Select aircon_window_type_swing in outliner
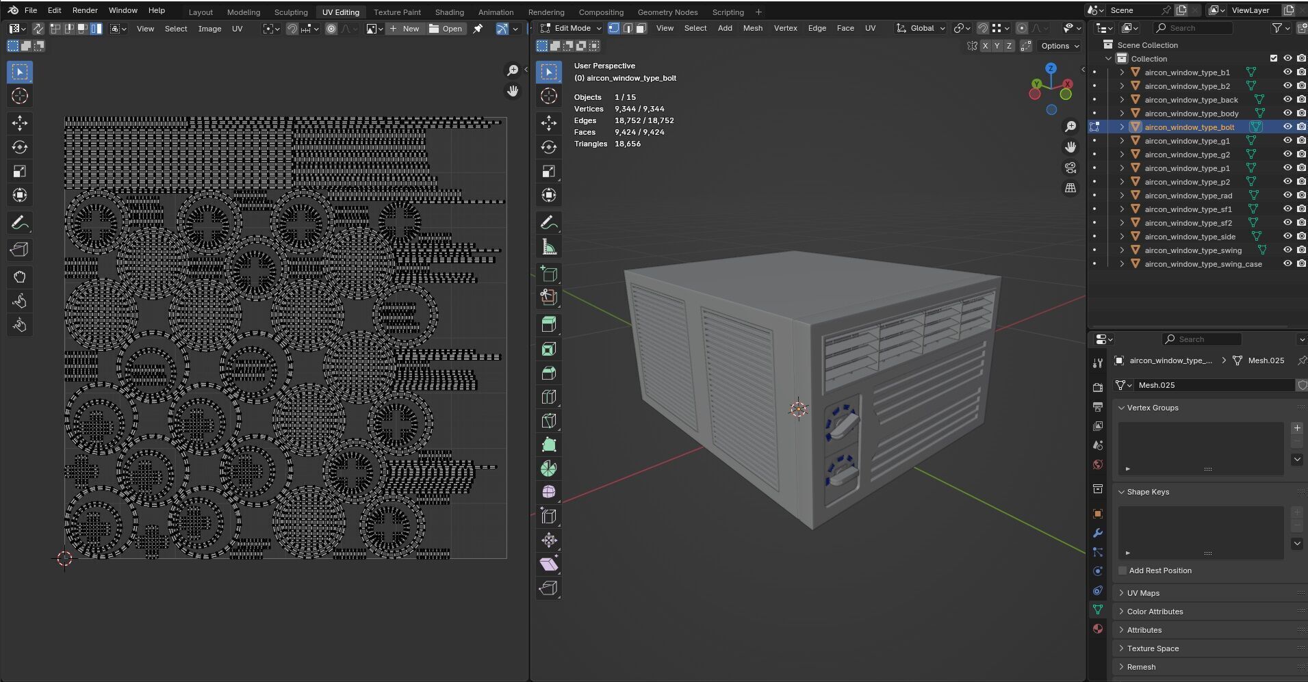The width and height of the screenshot is (1308, 682). point(1193,250)
